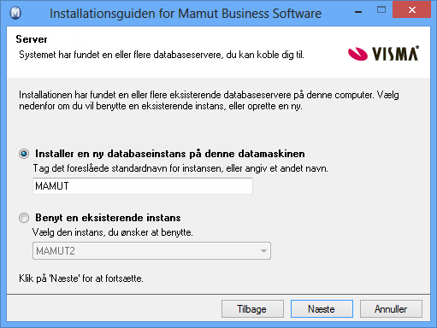This screenshot has height=328, width=437.
Task: Cancel setup with the Annuller button
Action: pos(391,309)
